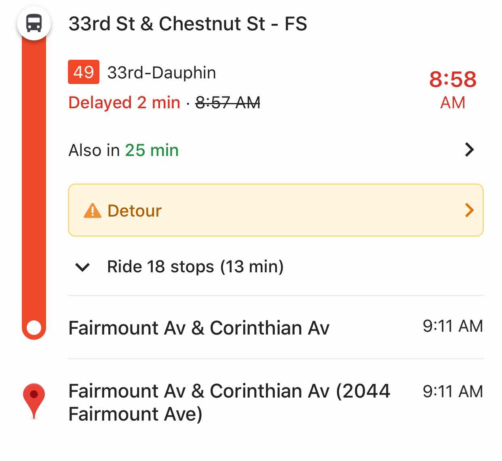Tap the bus icon at route start
Screen dimensions: 502x461
pos(34,23)
